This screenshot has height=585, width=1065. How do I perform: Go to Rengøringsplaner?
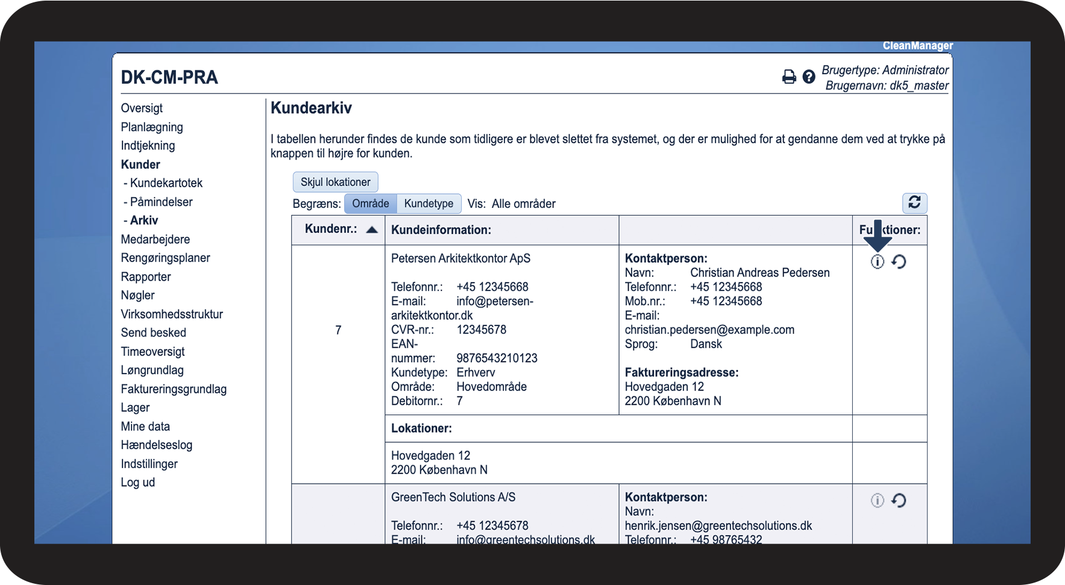[x=165, y=258]
